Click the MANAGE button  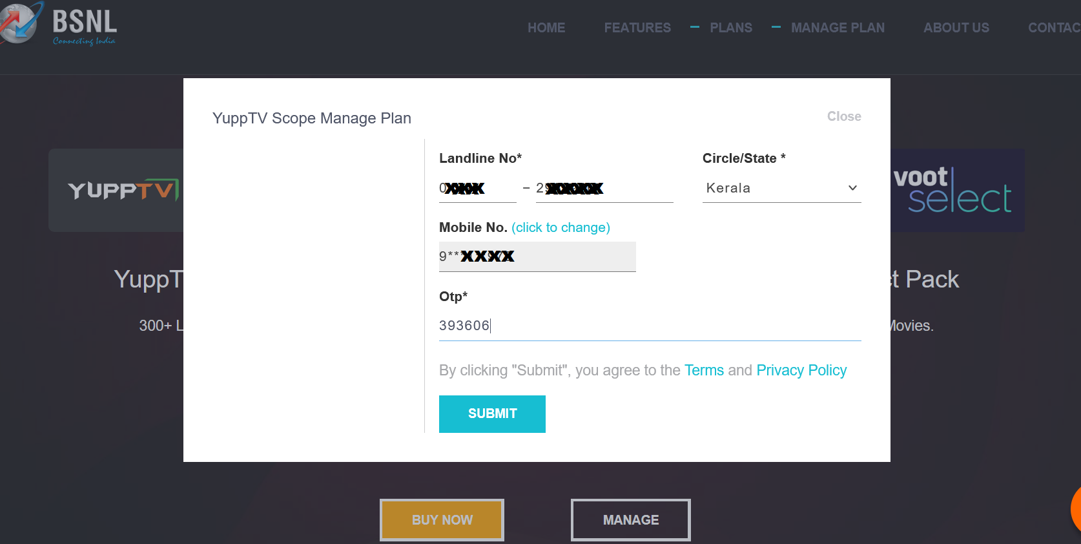tap(631, 520)
